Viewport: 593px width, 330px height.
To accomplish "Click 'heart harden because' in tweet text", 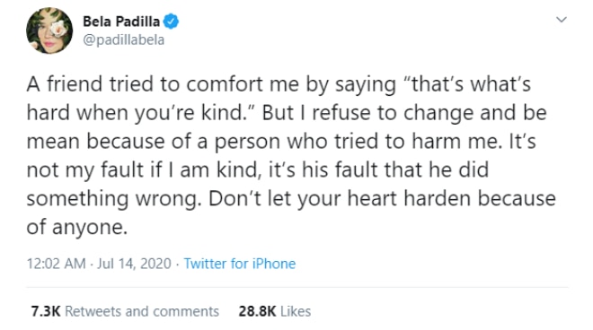I will [x=452, y=198].
